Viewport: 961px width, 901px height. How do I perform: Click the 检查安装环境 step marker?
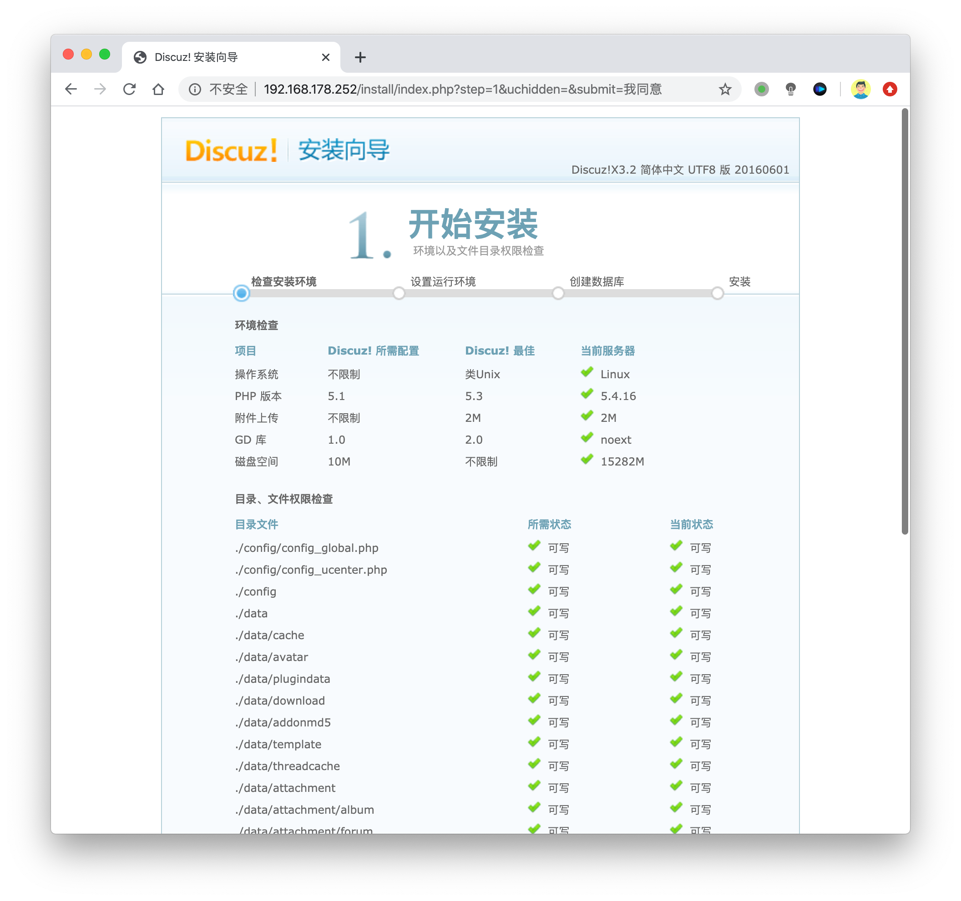click(241, 293)
